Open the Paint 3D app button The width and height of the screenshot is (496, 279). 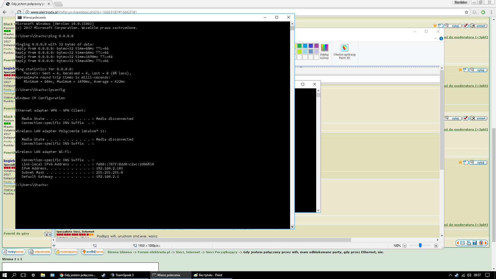click(344, 51)
